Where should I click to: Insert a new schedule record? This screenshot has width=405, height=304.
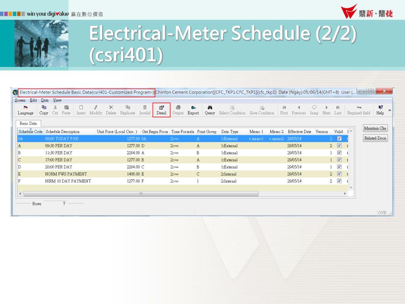coord(81,110)
